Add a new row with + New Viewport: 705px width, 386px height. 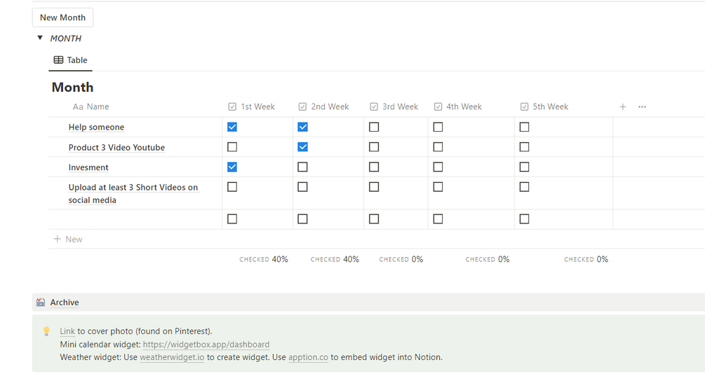click(68, 240)
